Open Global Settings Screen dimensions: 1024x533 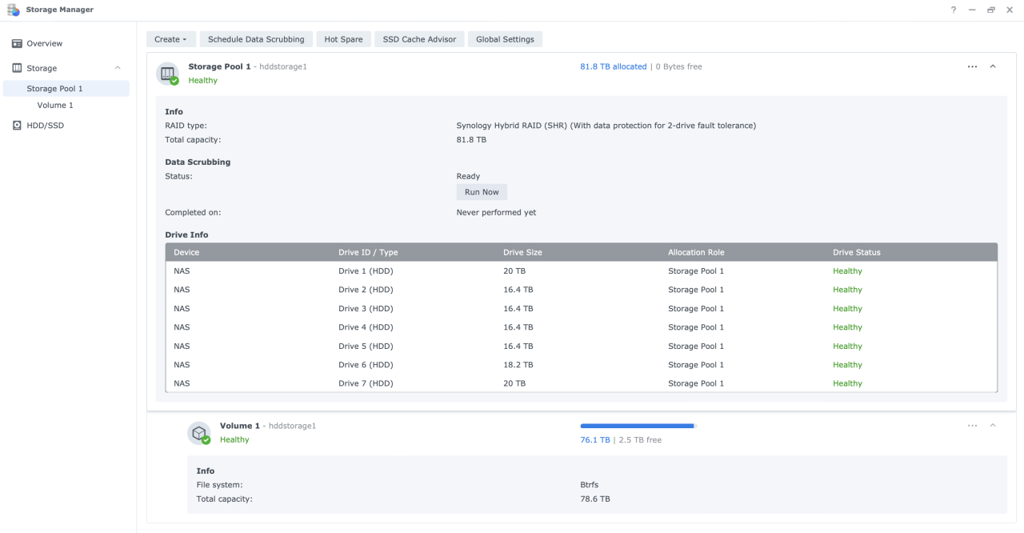coord(505,39)
